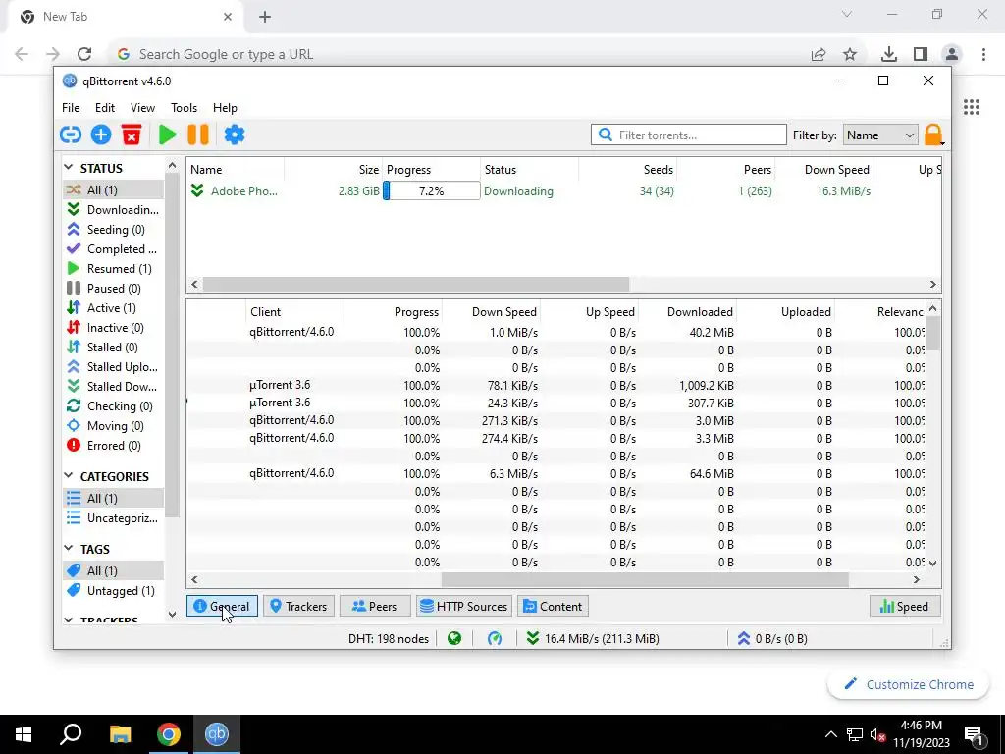Select Inactive (0) status filter

click(114, 328)
